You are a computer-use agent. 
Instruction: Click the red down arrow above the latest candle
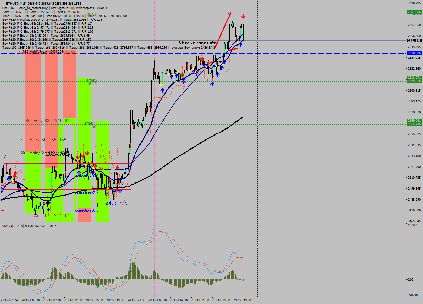pos(243,16)
